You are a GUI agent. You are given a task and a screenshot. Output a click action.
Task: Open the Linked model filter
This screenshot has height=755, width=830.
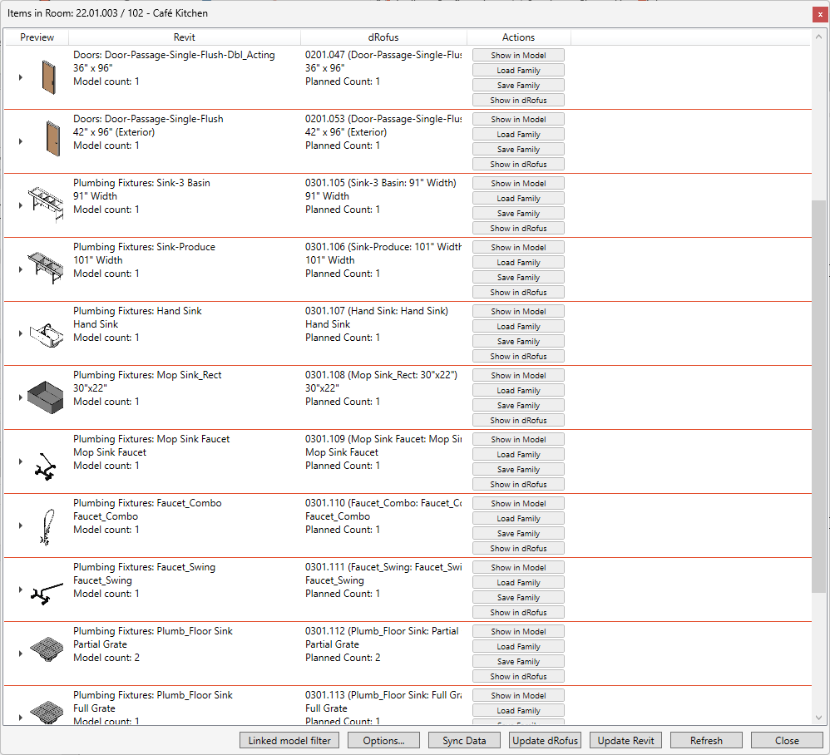click(289, 740)
